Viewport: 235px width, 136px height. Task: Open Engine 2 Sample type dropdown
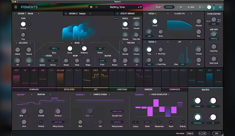[90, 13]
